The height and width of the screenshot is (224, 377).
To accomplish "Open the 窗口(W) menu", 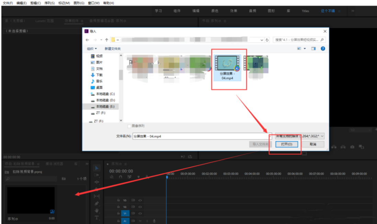I will [94, 3].
